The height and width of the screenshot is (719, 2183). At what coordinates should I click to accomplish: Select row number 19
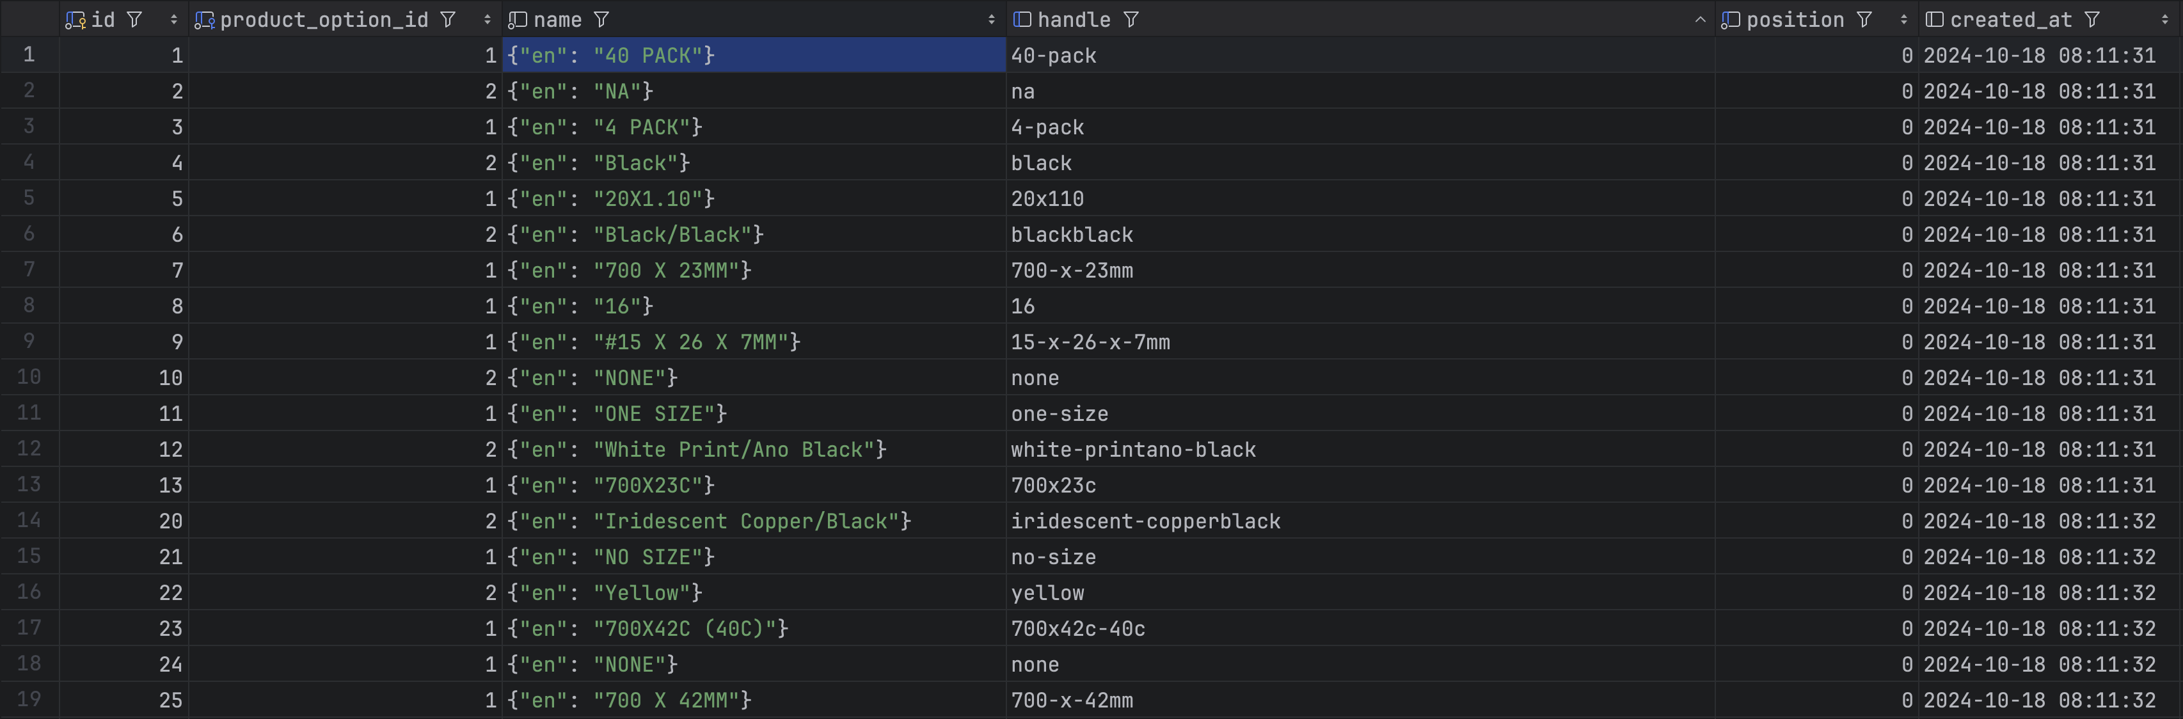point(29,700)
